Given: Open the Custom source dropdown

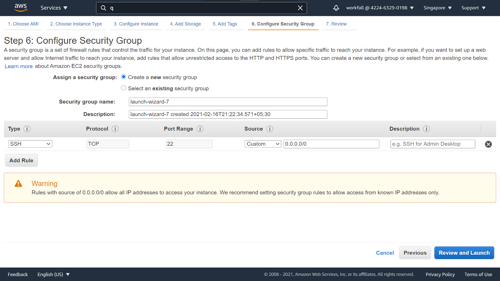Looking at the screenshot, I should click(263, 144).
